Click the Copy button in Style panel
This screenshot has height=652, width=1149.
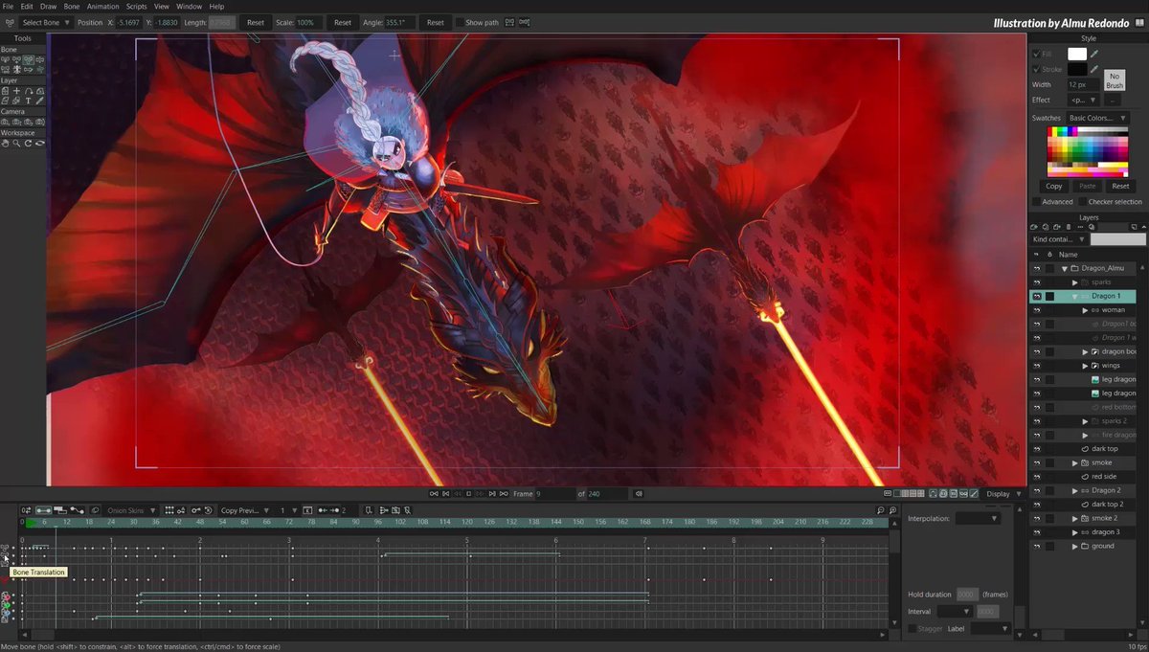tap(1054, 186)
